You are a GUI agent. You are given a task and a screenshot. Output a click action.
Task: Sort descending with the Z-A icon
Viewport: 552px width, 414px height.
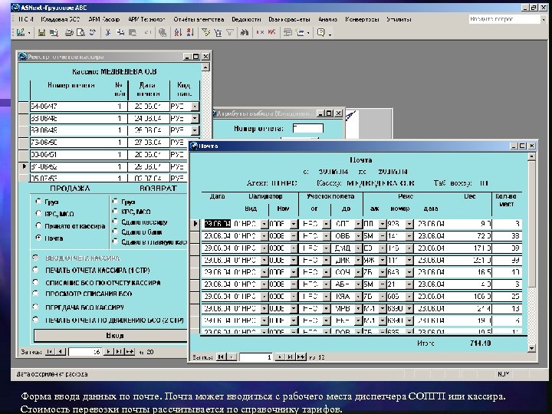point(190,33)
